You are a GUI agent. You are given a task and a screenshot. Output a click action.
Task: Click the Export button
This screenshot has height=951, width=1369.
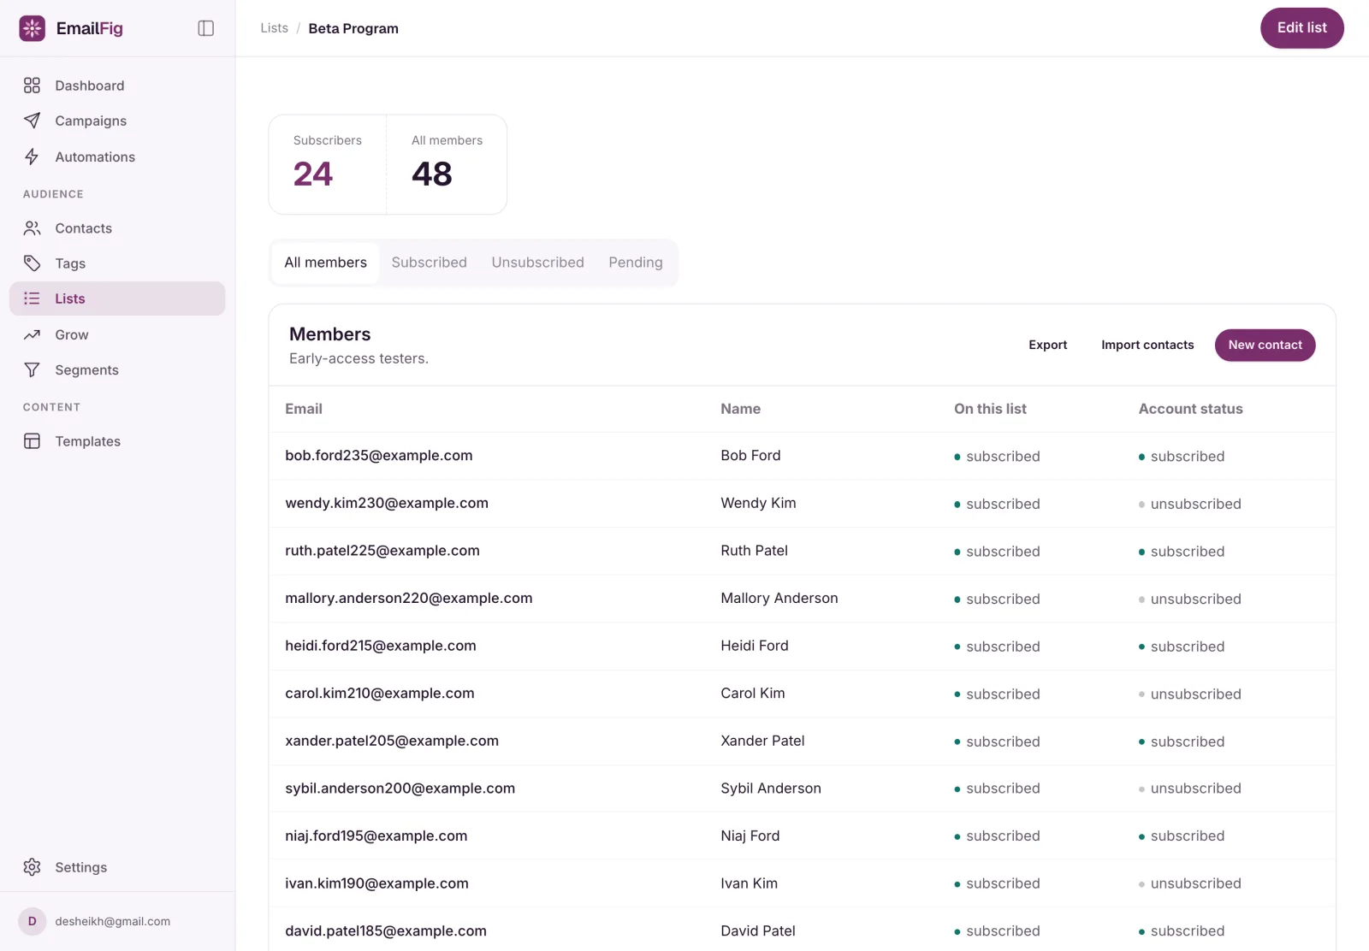1047,346
